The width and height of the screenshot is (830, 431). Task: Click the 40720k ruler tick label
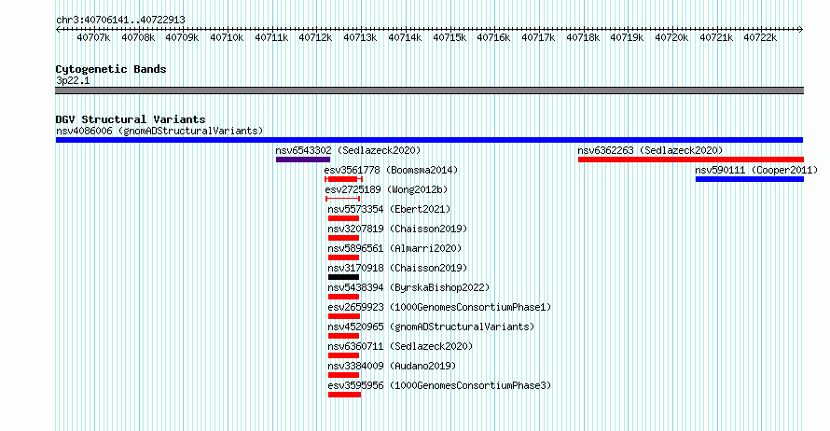coord(671,37)
